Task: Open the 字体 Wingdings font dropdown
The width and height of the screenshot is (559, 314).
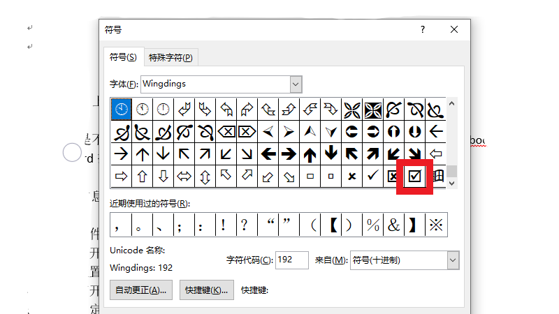Action: click(296, 84)
